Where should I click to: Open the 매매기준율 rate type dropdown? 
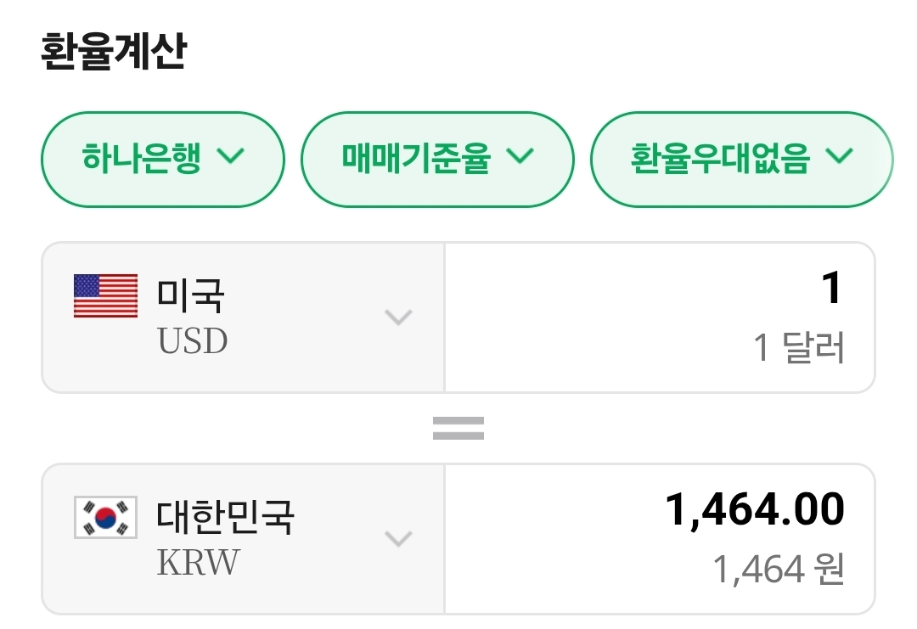[437, 159]
